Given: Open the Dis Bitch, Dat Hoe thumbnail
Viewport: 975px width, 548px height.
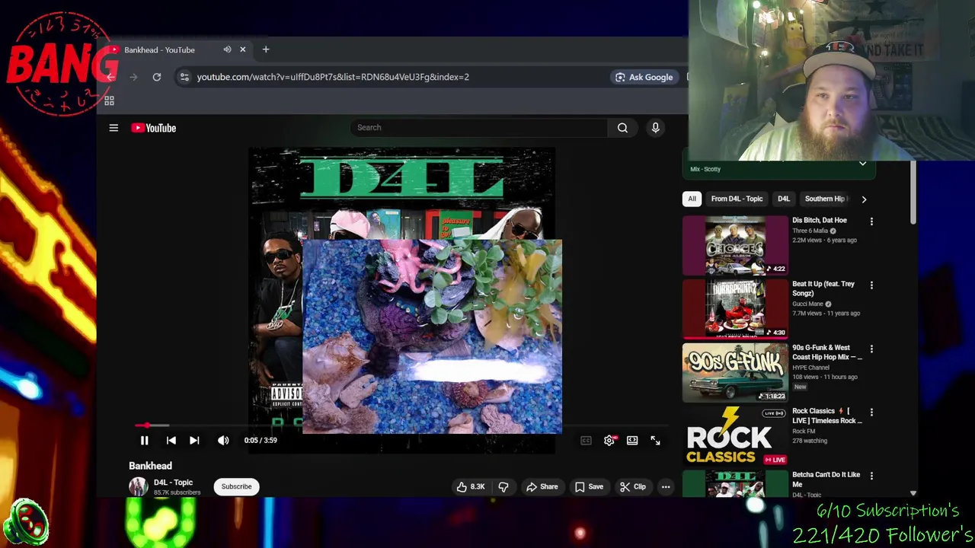Looking at the screenshot, I should [x=735, y=245].
